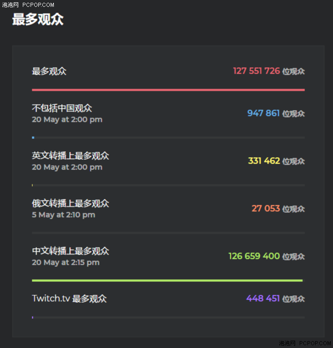This screenshot has height=348, width=333.
Task: Select the red 127 551 726 viewer count
Action: pos(257,71)
